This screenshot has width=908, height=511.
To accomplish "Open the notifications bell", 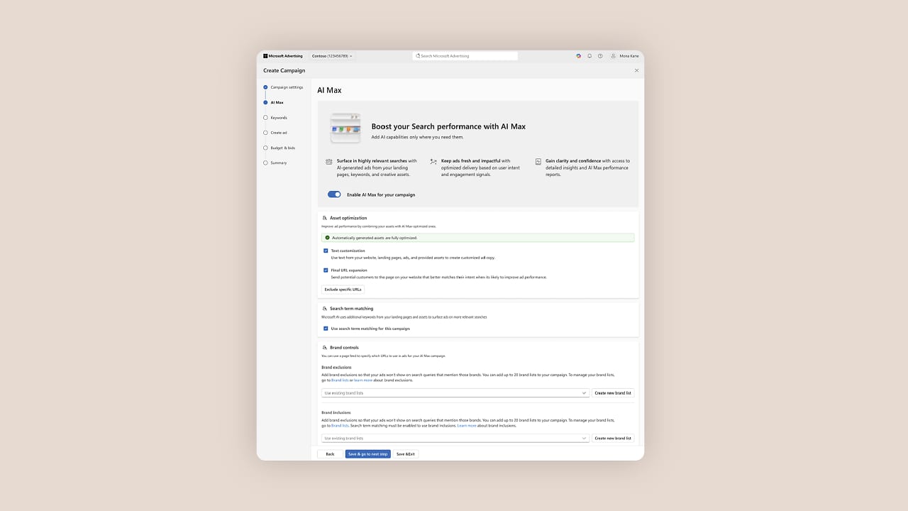I will tap(589, 56).
